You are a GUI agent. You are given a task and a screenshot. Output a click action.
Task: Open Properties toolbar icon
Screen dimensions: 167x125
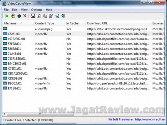point(51,16)
